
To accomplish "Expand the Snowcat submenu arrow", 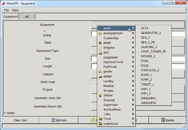I will 133,100.
